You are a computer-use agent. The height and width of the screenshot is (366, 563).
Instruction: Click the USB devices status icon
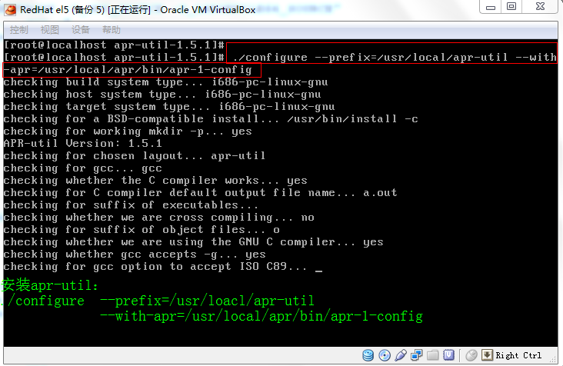401,355
